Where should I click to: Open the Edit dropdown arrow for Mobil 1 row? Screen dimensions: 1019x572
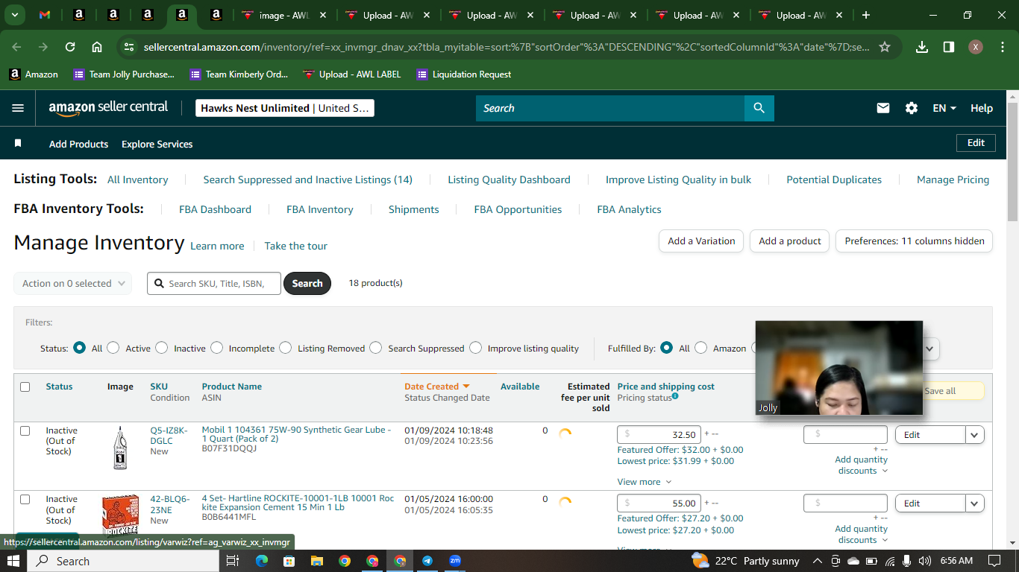point(975,435)
